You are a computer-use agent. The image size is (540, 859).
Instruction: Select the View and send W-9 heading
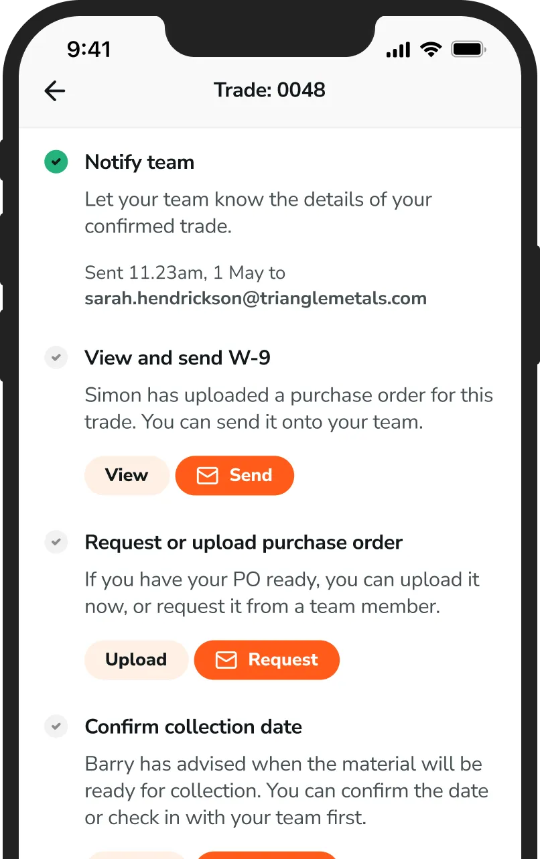pyautogui.click(x=178, y=358)
